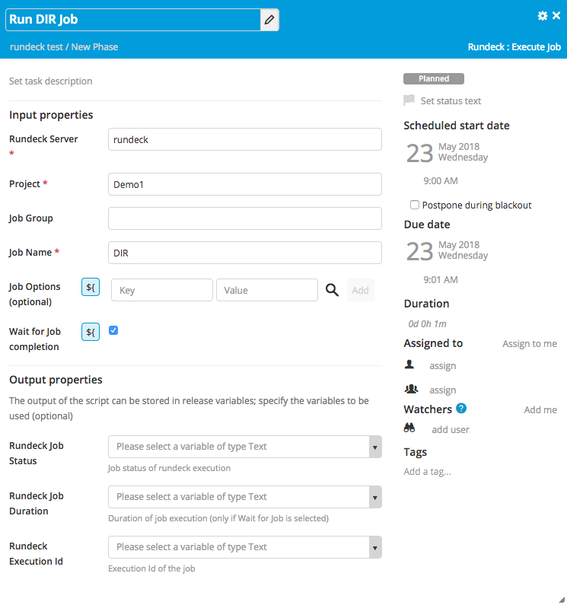This screenshot has width=567, height=605.
Task: Click assign owner user link
Action: tap(443, 366)
